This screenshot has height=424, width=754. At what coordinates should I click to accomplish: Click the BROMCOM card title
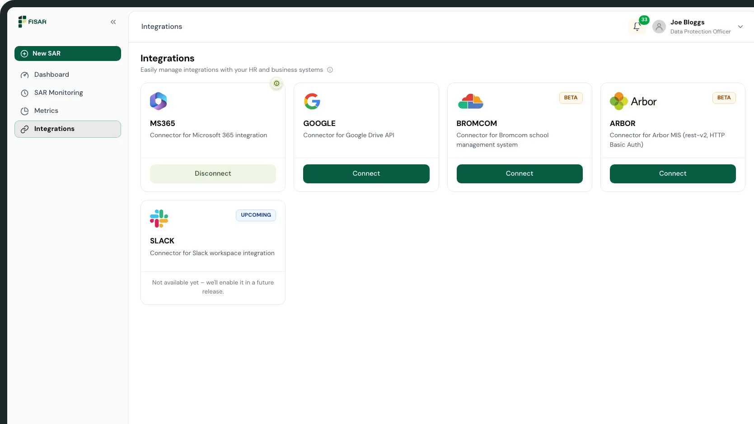[477, 124]
